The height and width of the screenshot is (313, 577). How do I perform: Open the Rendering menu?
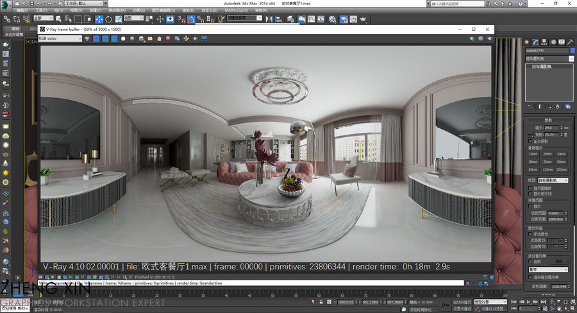[188, 10]
